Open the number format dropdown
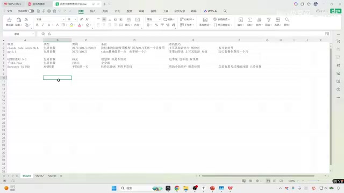 tap(160, 19)
